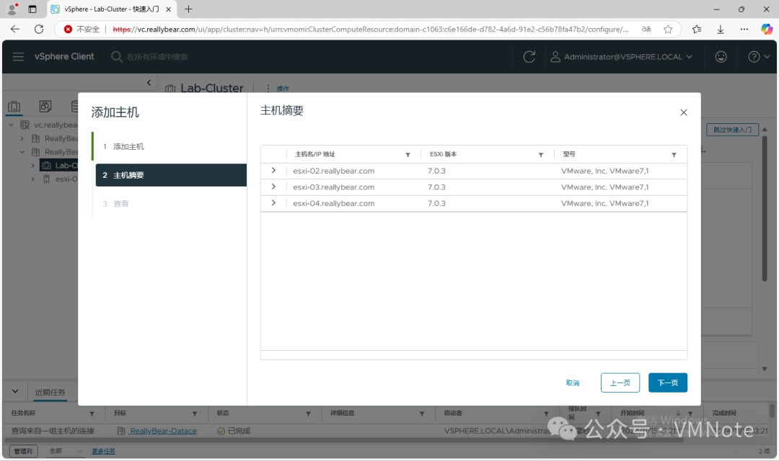The width and height of the screenshot is (779, 461).
Task: Open the ReallyBear-Datace target link
Action: [x=163, y=431]
